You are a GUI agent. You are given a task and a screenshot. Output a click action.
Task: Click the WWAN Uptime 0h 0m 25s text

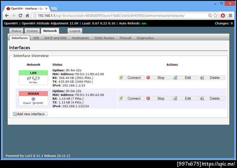point(67,91)
